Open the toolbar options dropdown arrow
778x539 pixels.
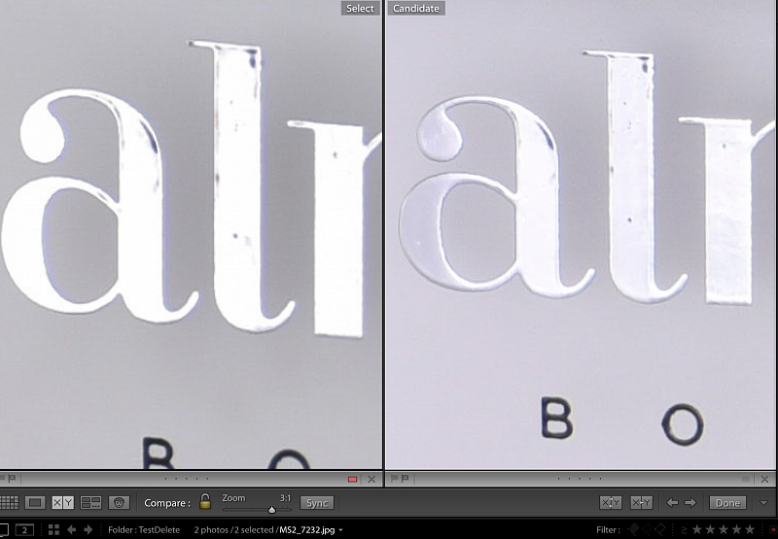[765, 502]
